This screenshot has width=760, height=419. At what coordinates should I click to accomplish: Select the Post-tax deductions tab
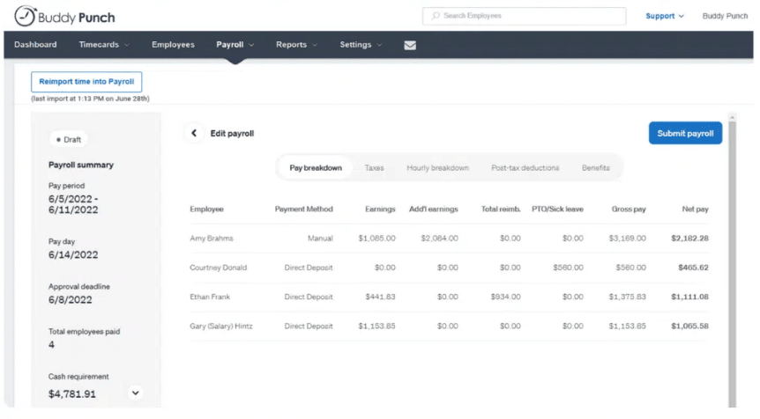tap(525, 168)
